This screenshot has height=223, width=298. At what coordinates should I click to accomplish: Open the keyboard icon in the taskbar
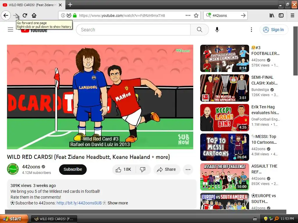point(255,219)
